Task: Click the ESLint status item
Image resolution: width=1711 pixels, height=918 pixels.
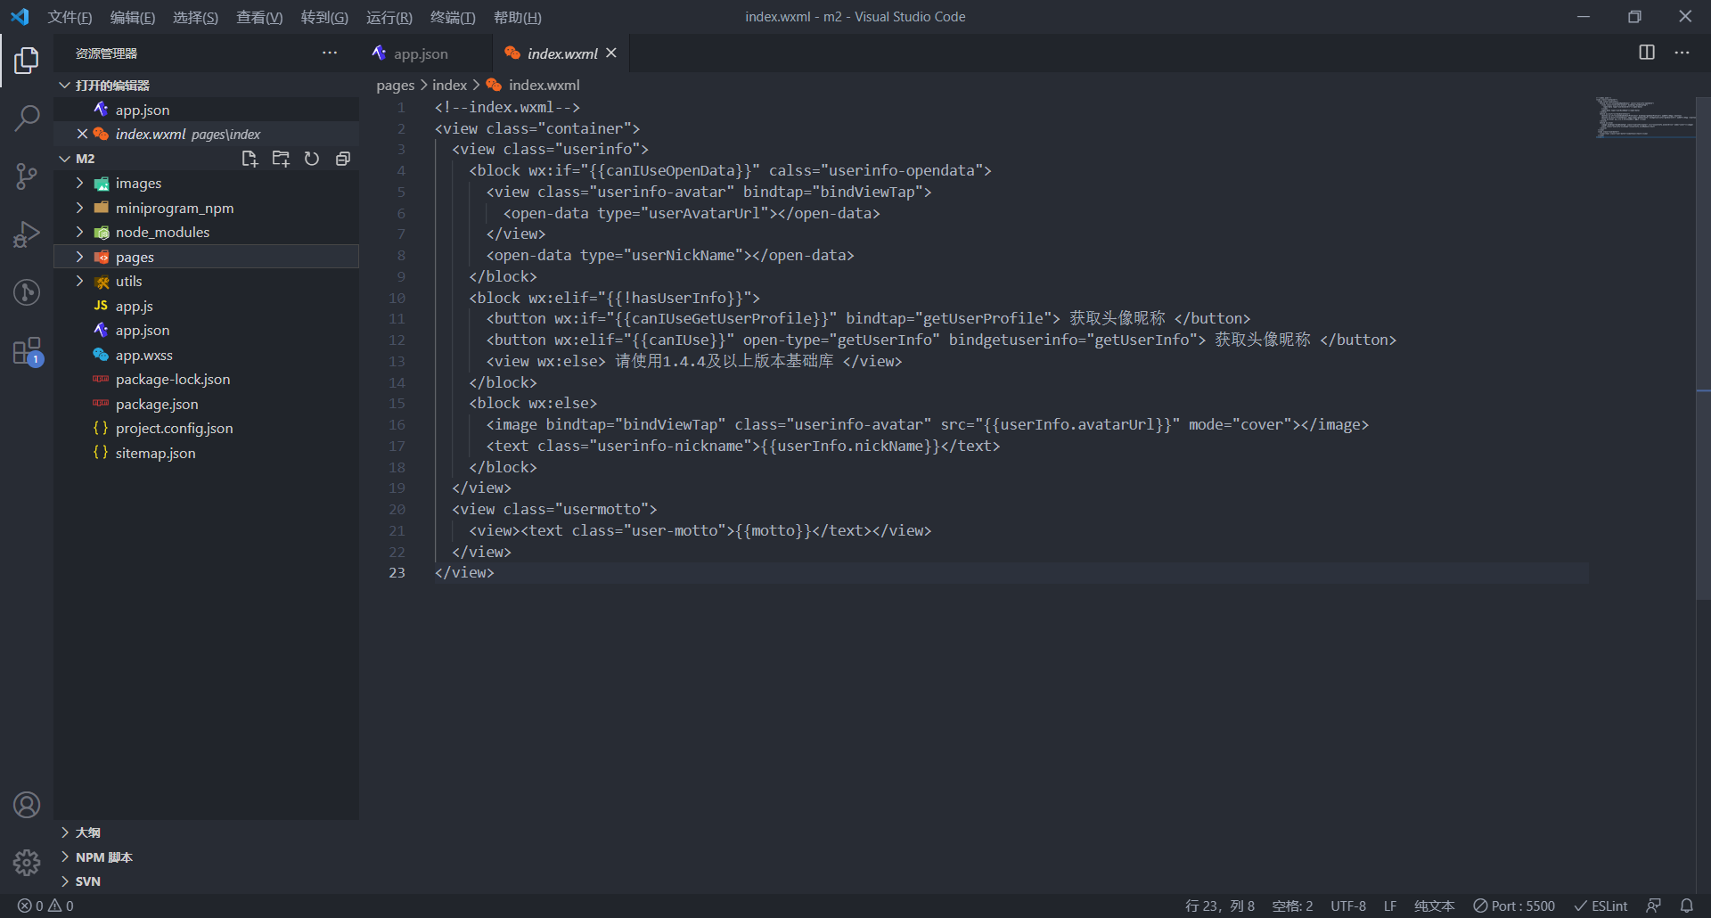Action: tap(1600, 906)
